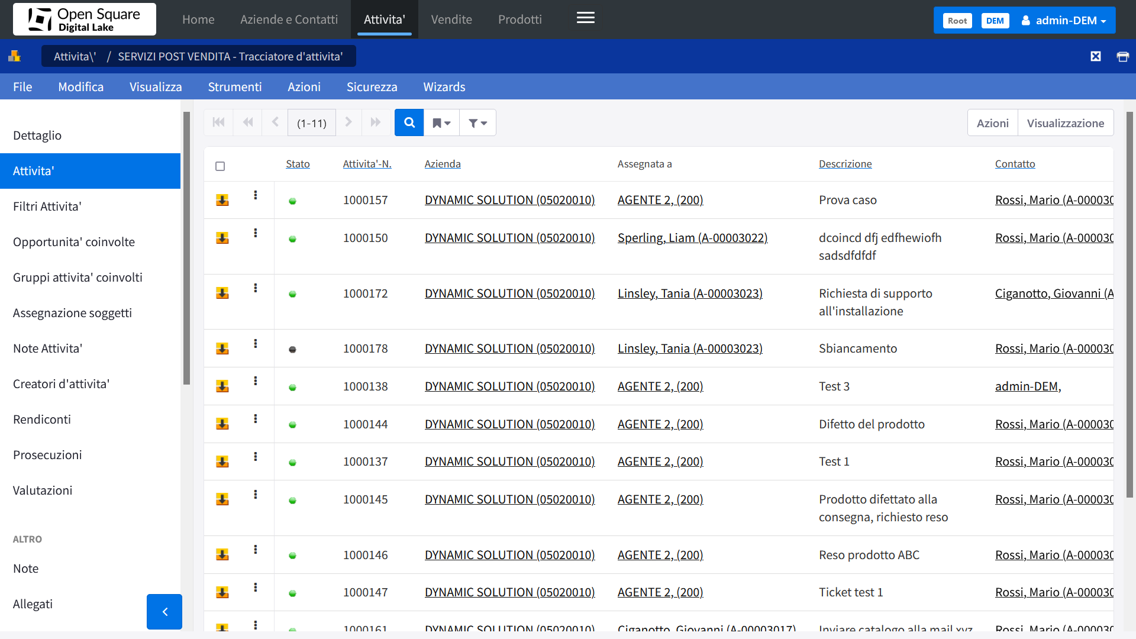
Task: Click the main page vertical scrollbar
Action: (1129, 305)
